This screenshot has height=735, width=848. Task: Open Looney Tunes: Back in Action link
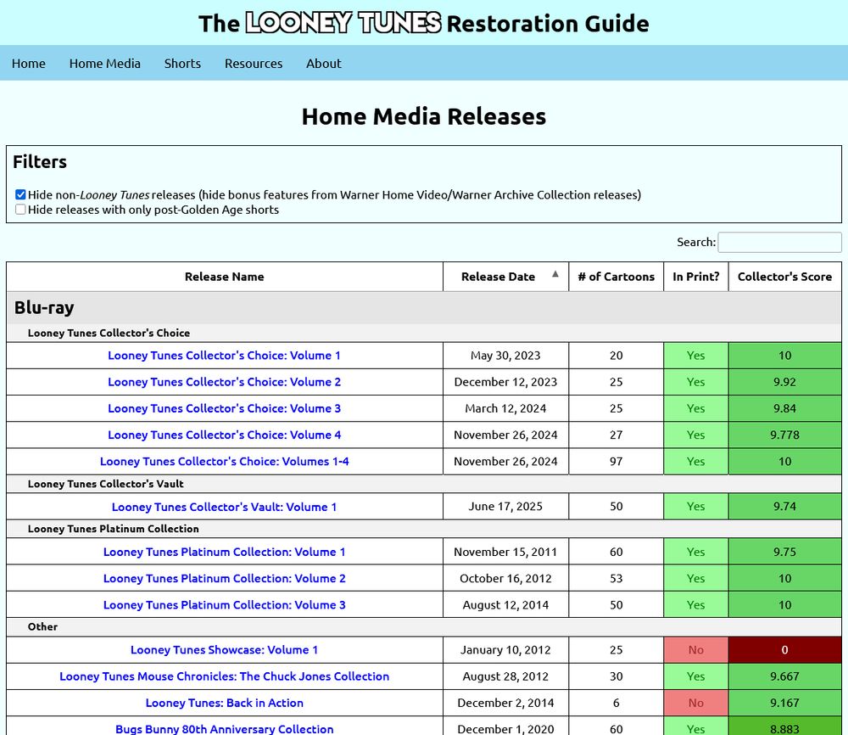point(224,703)
